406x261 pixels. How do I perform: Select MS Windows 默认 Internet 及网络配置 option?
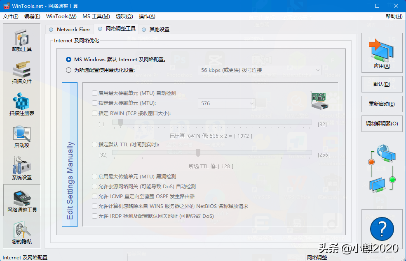[x=116, y=59]
